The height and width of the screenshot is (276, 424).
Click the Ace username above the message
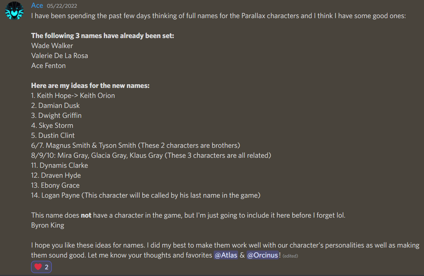(x=37, y=6)
